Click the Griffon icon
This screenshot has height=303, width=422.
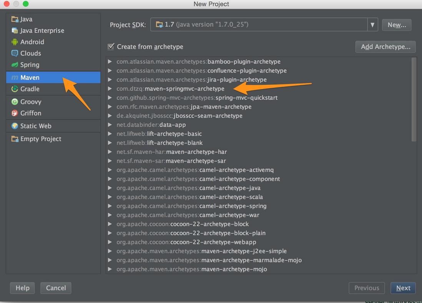coord(15,113)
